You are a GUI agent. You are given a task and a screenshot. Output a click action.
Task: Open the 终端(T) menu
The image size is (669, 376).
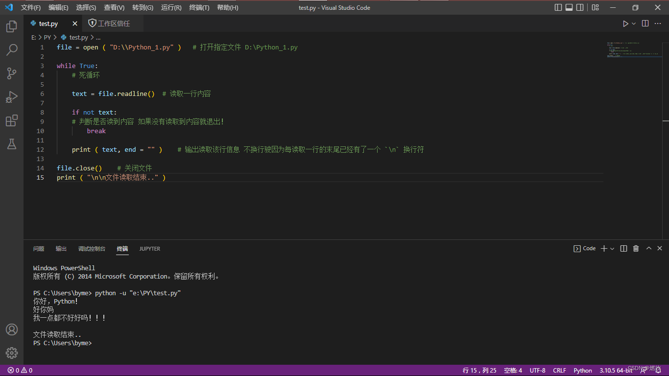pos(199,7)
